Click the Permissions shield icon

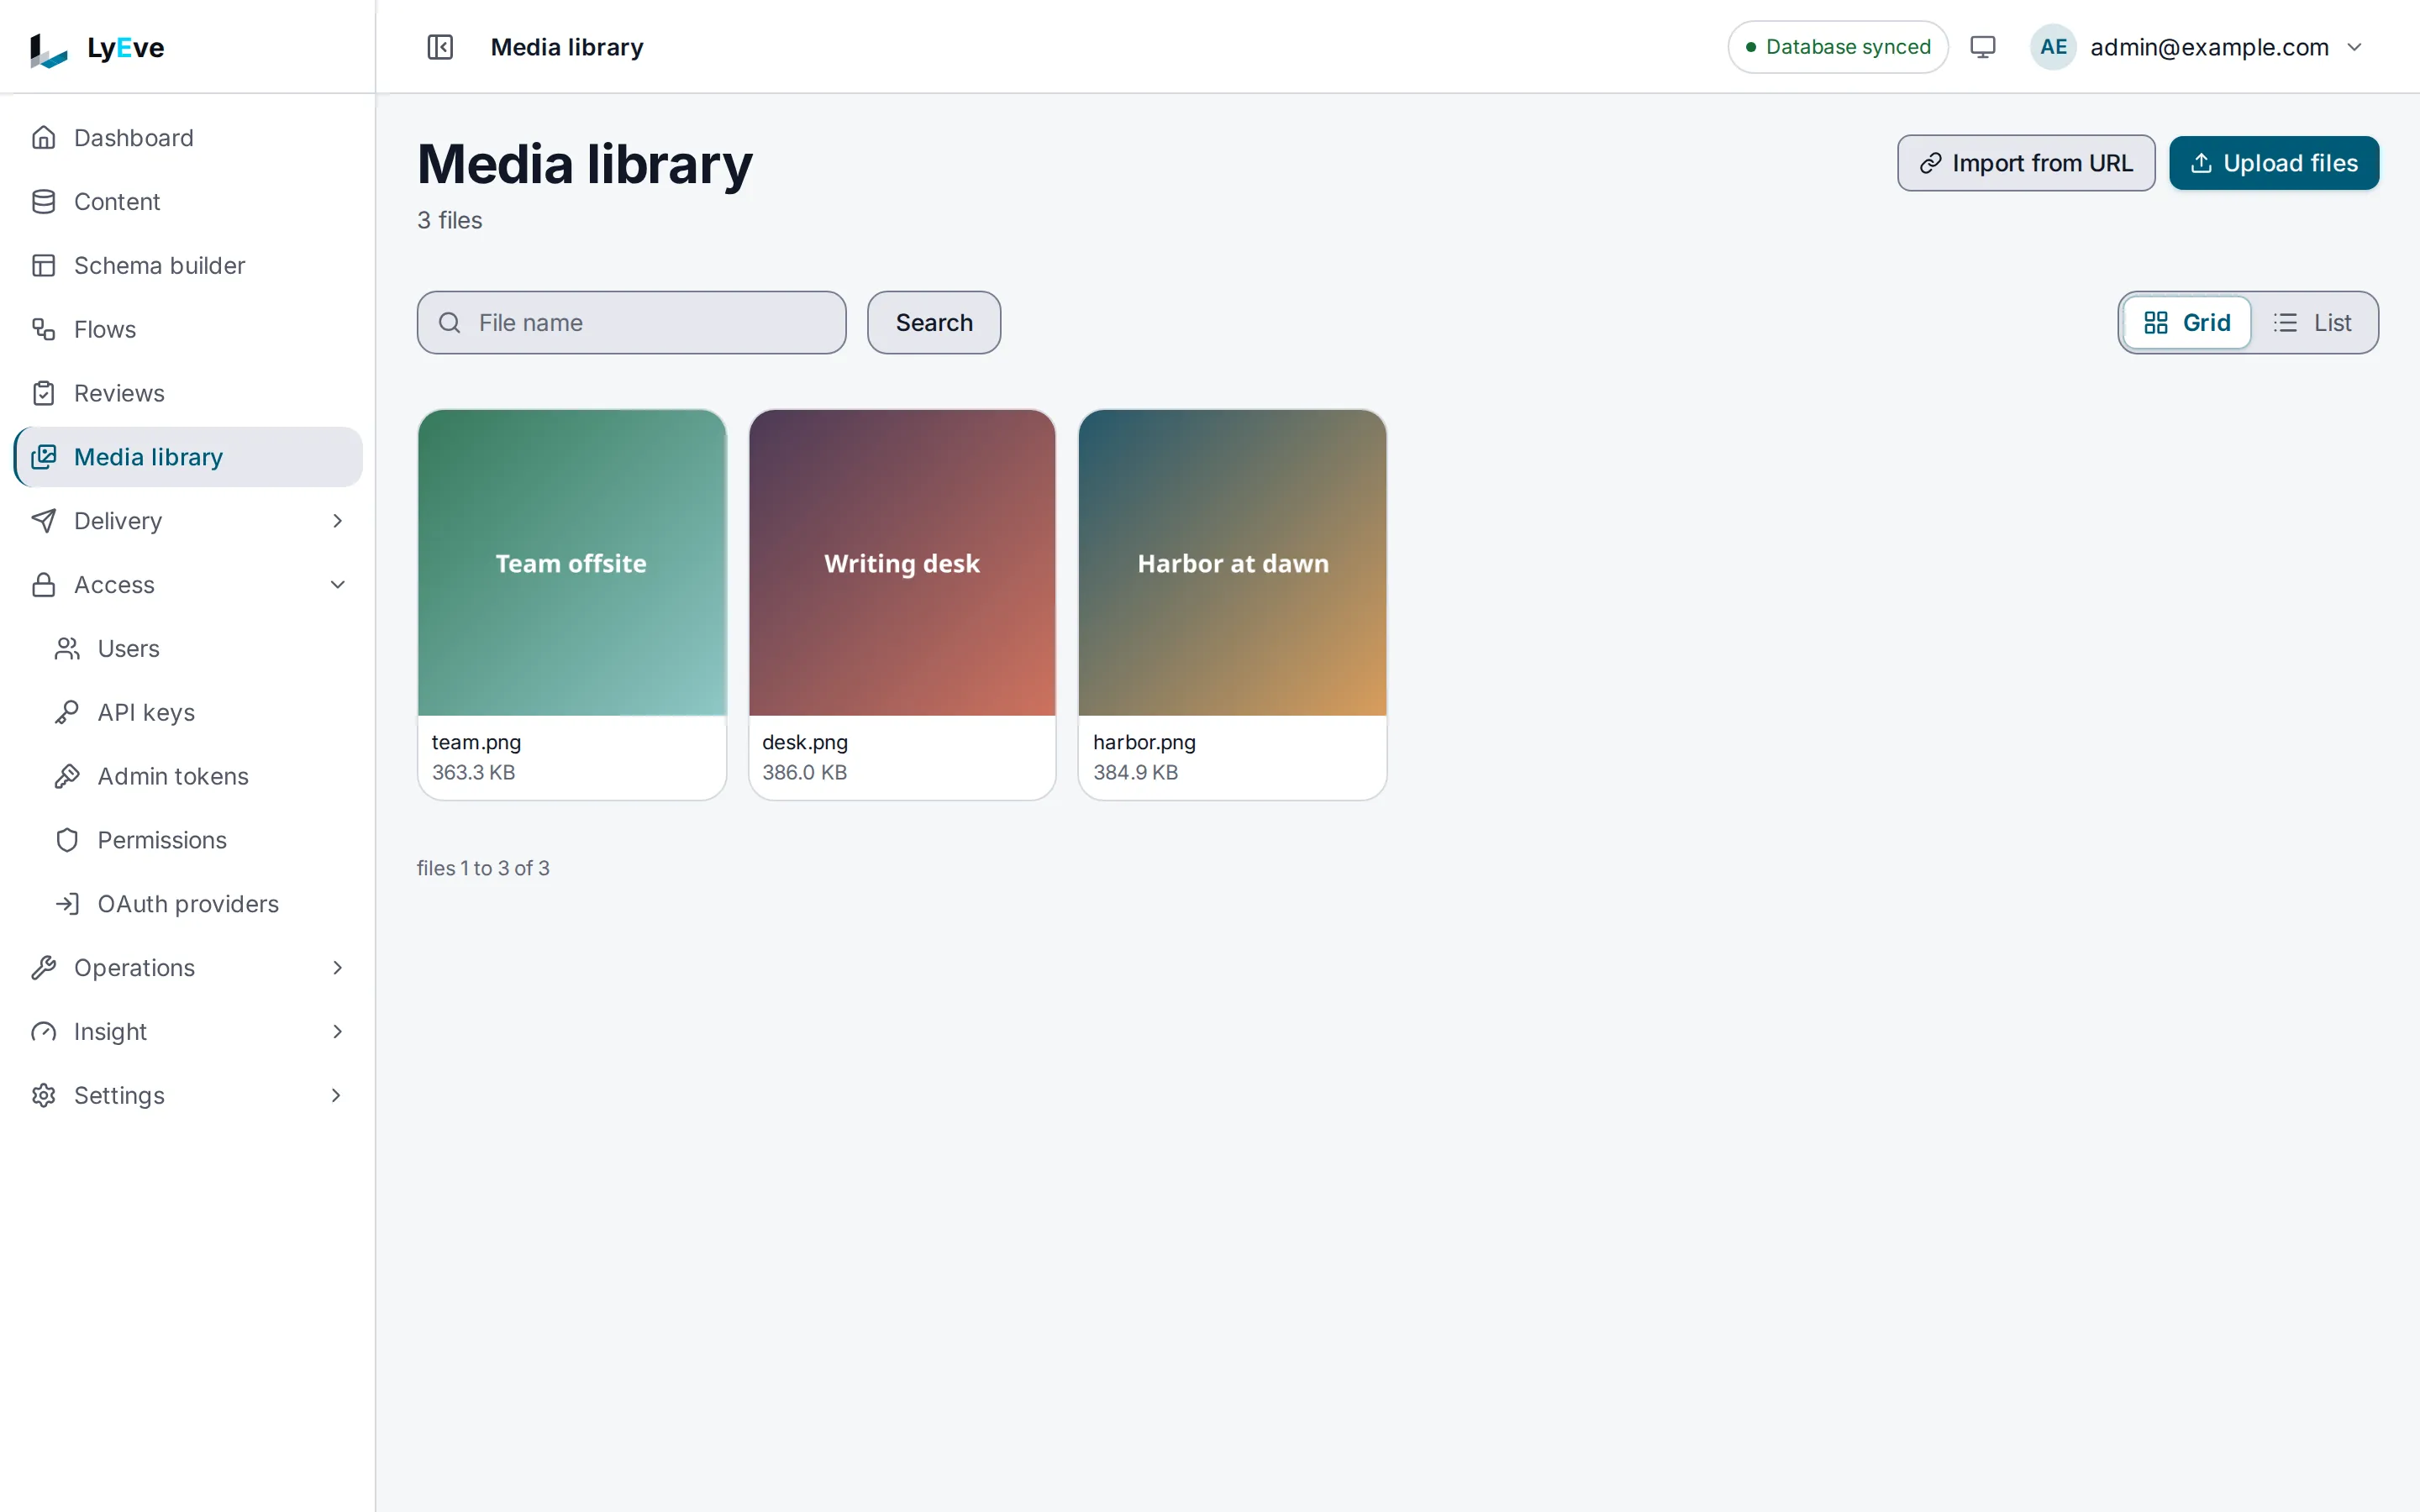tap(67, 841)
